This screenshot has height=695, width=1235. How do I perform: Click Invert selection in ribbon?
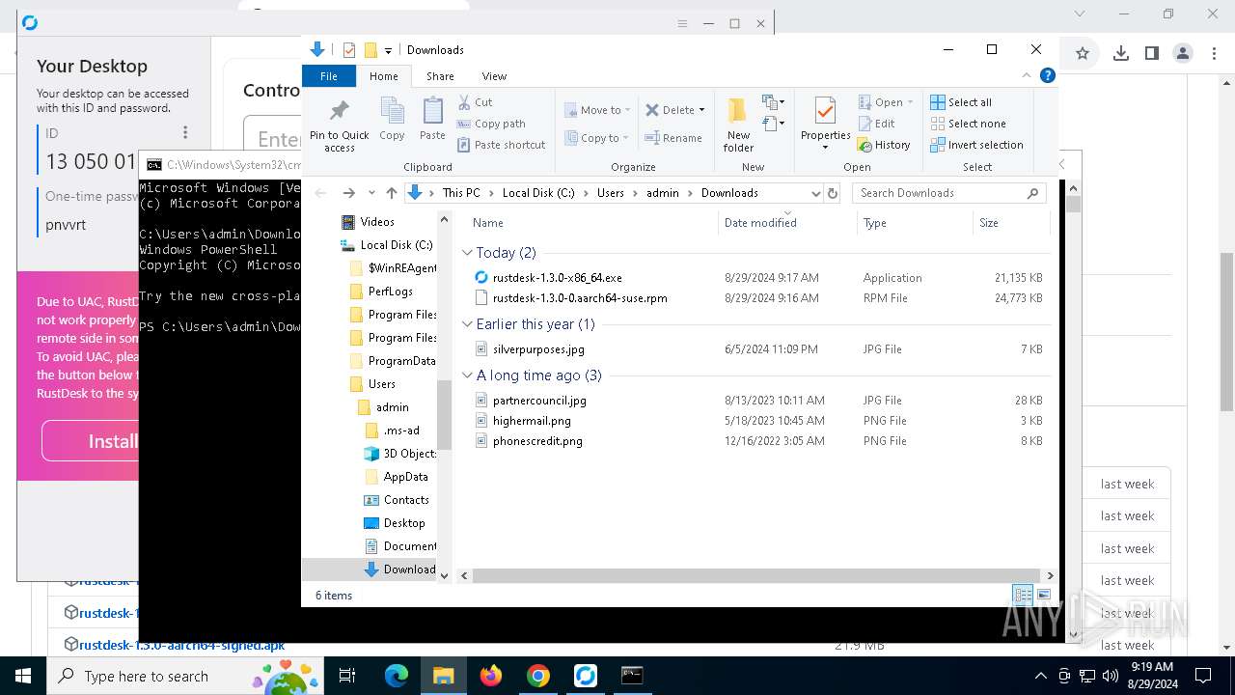coord(976,145)
